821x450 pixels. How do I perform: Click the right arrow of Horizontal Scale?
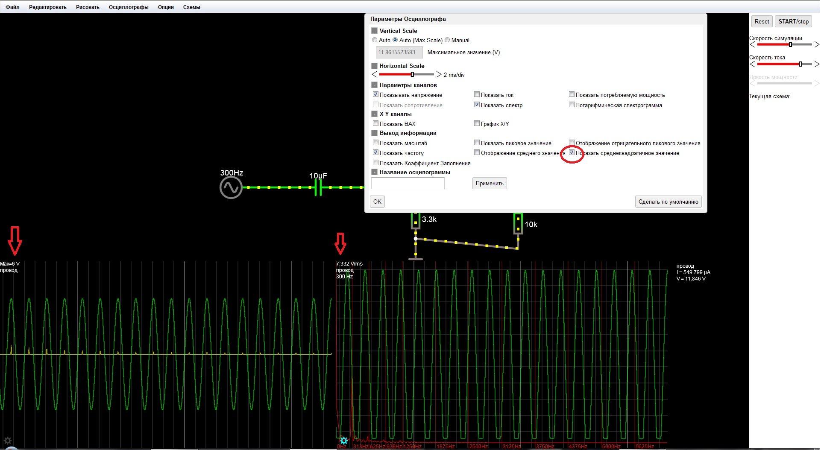(439, 75)
